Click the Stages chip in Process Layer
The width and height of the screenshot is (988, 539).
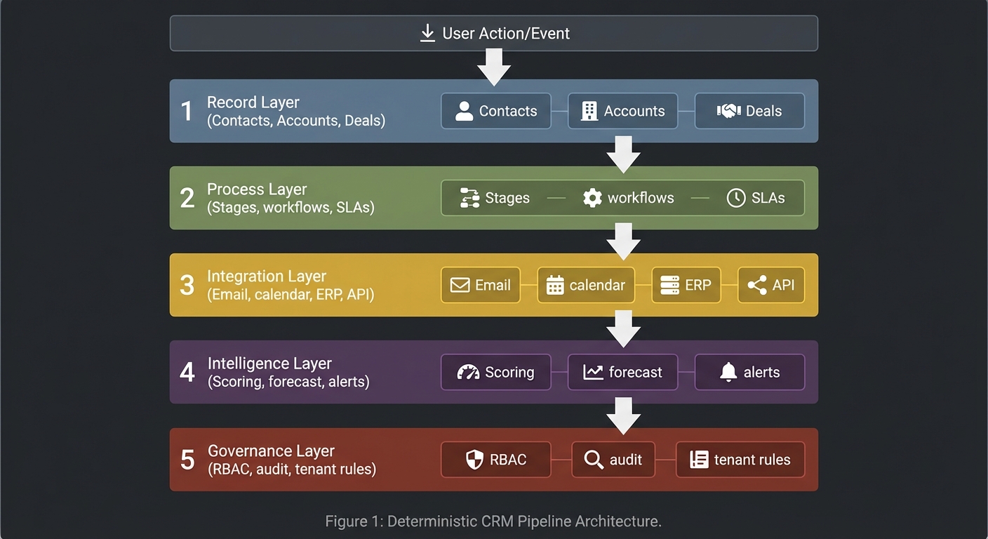click(495, 198)
